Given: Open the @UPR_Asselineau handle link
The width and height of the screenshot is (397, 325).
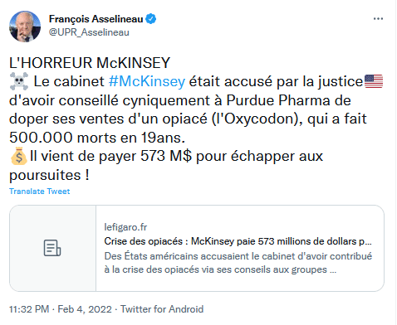Looking at the screenshot, I should [x=89, y=32].
